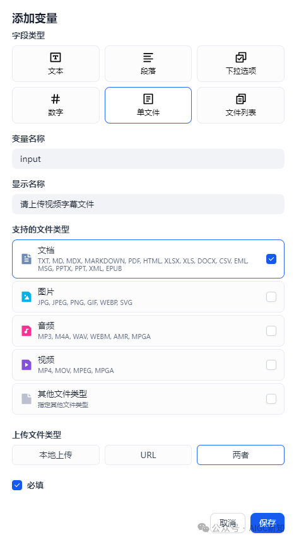Check the 视频 video type checkbox

pyautogui.click(x=271, y=365)
